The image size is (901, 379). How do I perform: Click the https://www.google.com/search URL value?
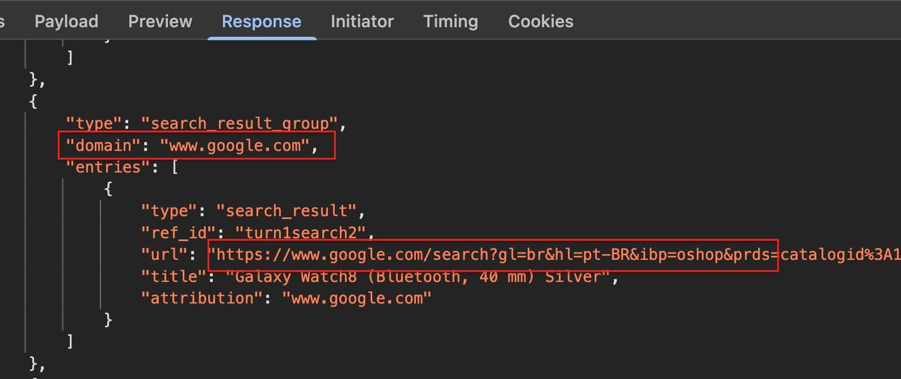click(554, 254)
